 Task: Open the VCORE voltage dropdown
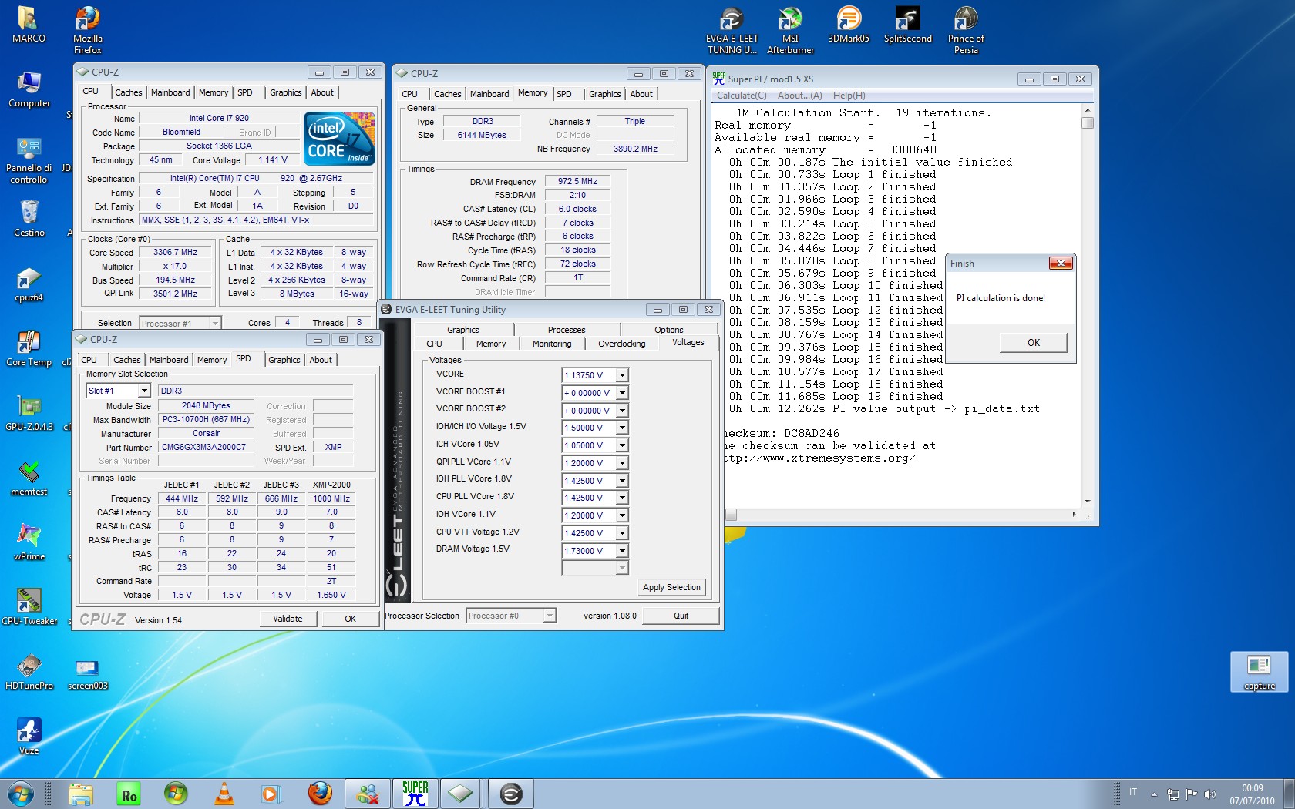point(622,375)
